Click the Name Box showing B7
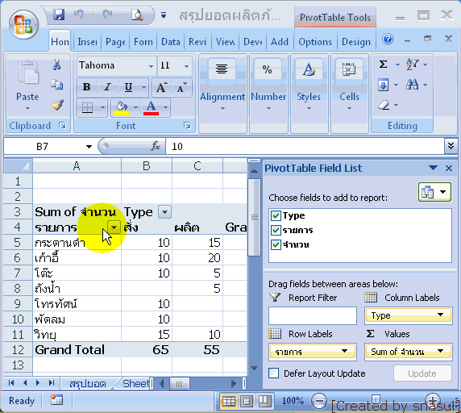Viewport: 461px width, 413px height. [x=50, y=146]
